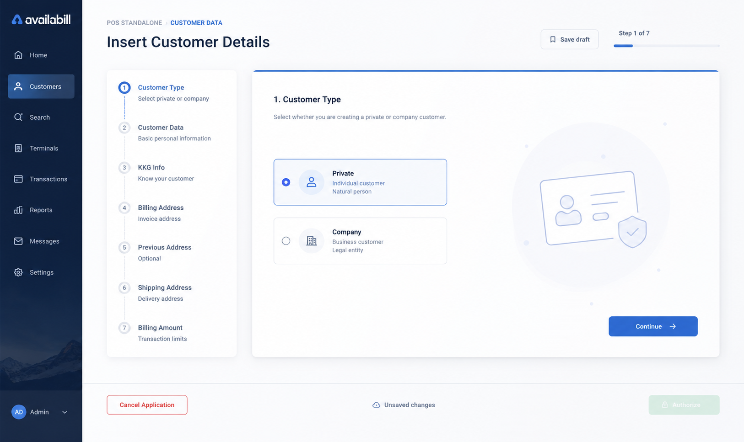Open Messages envelope icon
Viewport: 744px width, 442px height.
tap(18, 241)
